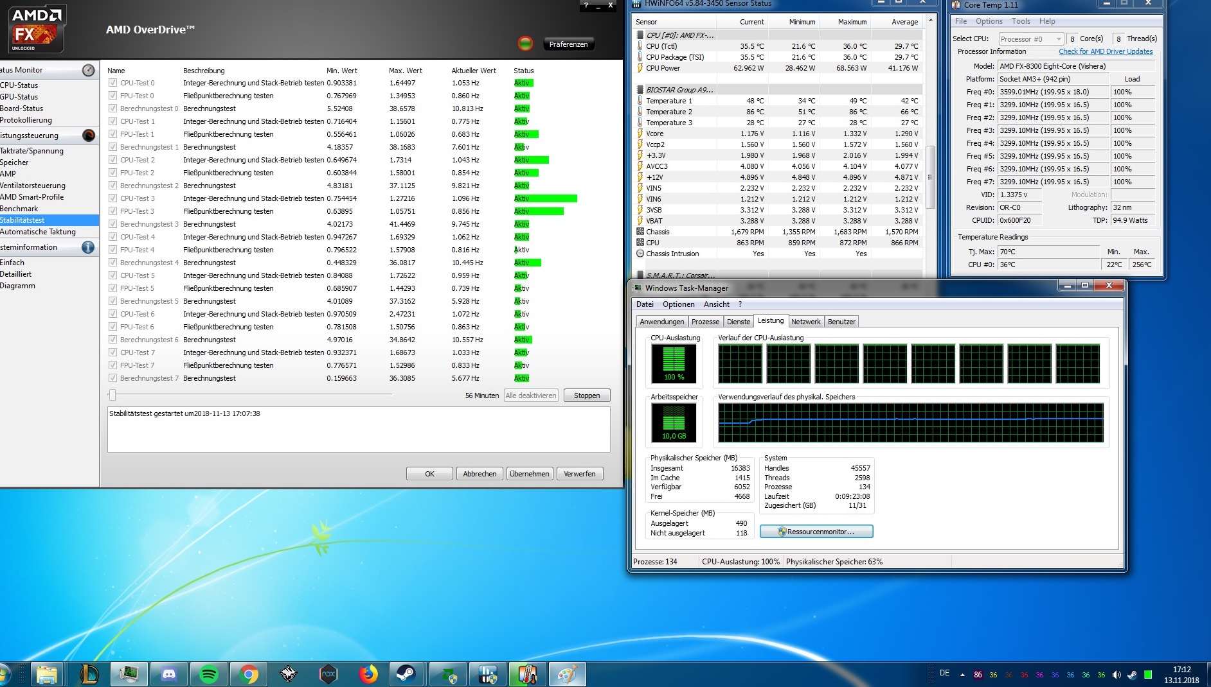Select Benchmark in the OverDrive sidebar
This screenshot has width=1211, height=687.
(x=19, y=209)
